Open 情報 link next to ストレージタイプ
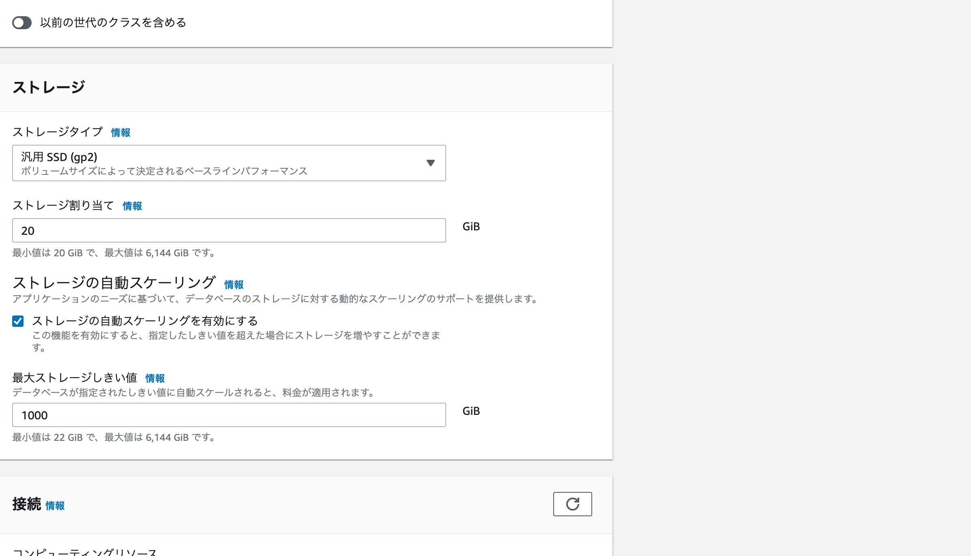 [120, 132]
